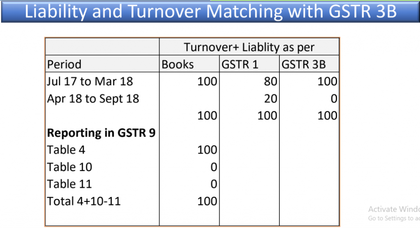
Task: Click the bold 'Reporting in GSTR 9' heading
Action: pos(101,133)
